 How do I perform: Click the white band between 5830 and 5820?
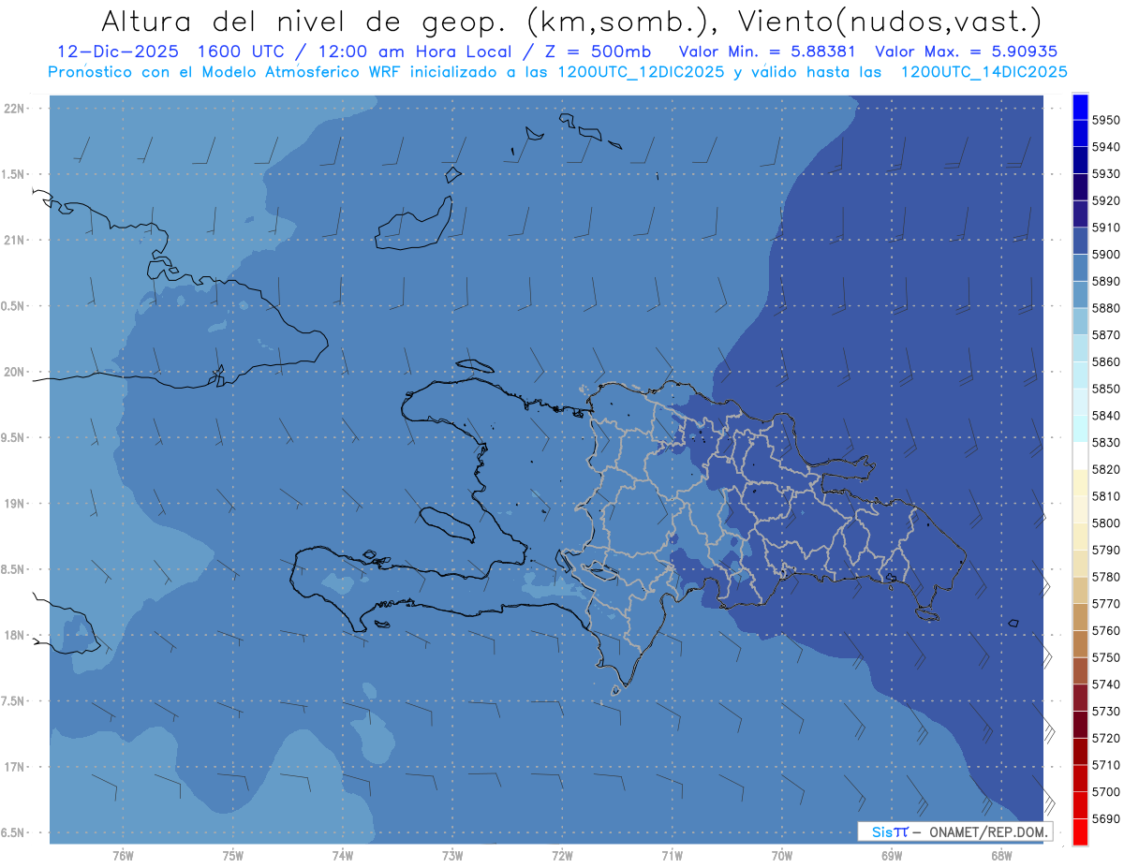[1080, 456]
